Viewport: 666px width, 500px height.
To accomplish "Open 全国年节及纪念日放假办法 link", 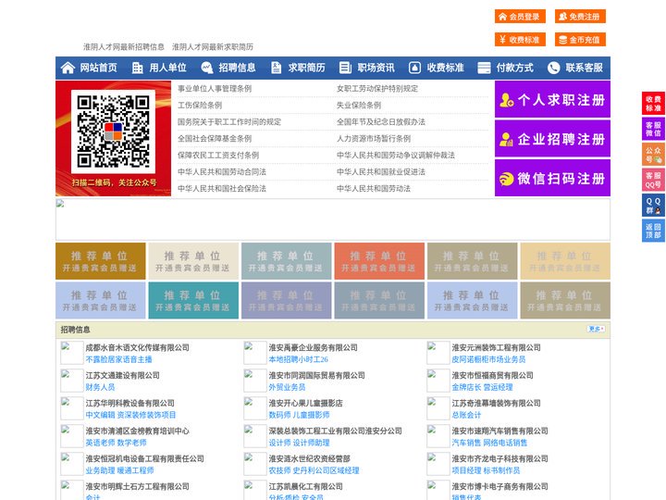I will click(x=381, y=121).
